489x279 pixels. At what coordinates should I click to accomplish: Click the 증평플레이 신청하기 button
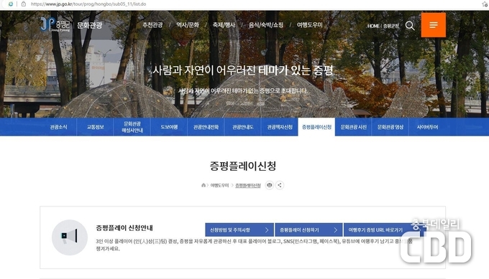(x=309, y=230)
